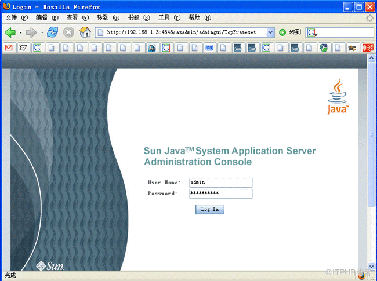Image resolution: width=377 pixels, height=281 pixels.
Task: Click the activity throbber icon
Action: (369, 18)
